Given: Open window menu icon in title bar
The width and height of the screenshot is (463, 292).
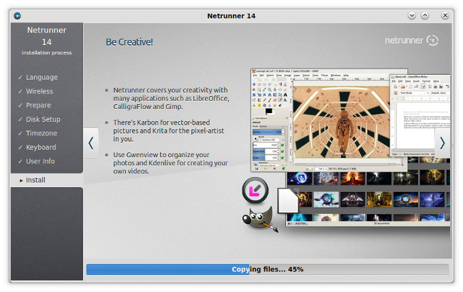Looking at the screenshot, I should pyautogui.click(x=18, y=16).
